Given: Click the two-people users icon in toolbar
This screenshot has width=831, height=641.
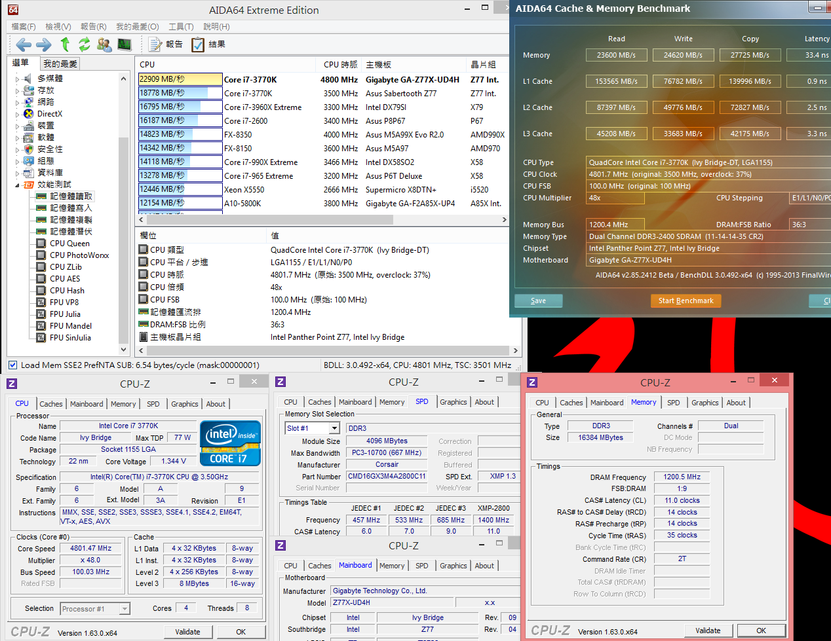Looking at the screenshot, I should (104, 45).
